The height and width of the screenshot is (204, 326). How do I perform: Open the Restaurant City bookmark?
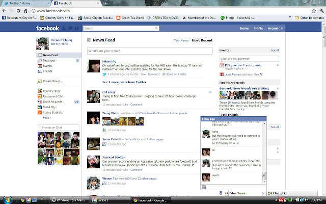19,18
